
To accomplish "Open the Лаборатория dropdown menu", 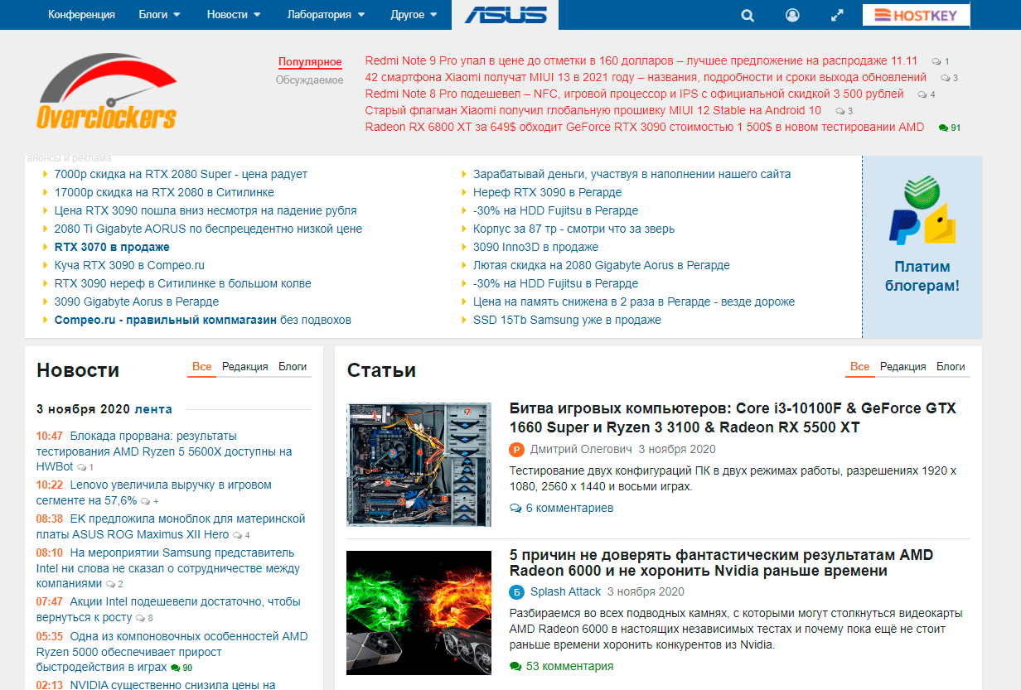I will (326, 15).
